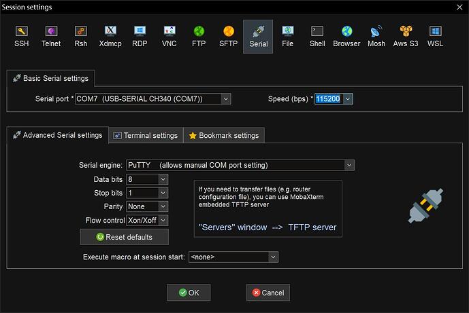Confirm with the OK button
Viewport: 469px width, 313px height.
(x=189, y=293)
